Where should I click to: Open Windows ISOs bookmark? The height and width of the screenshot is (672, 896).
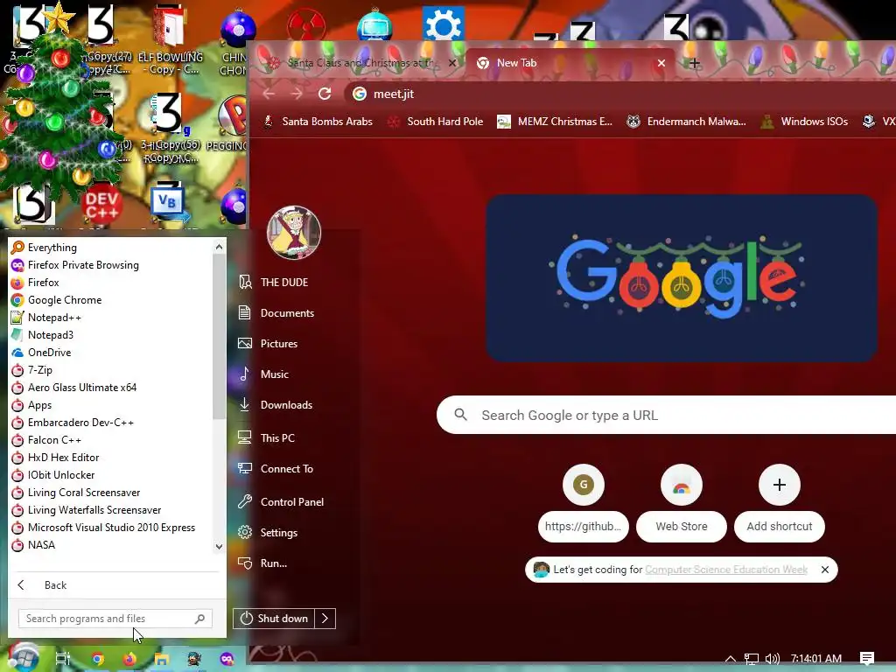pyautogui.click(x=805, y=121)
